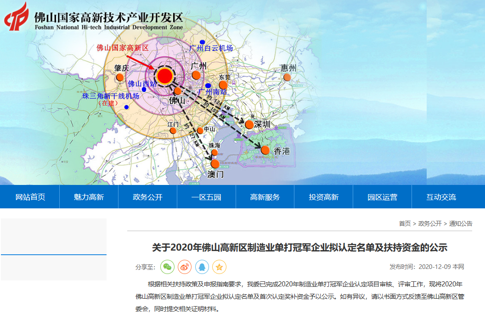This screenshot has height=313, width=485.
Task: Open the 高新服务 menu
Action: click(265, 197)
